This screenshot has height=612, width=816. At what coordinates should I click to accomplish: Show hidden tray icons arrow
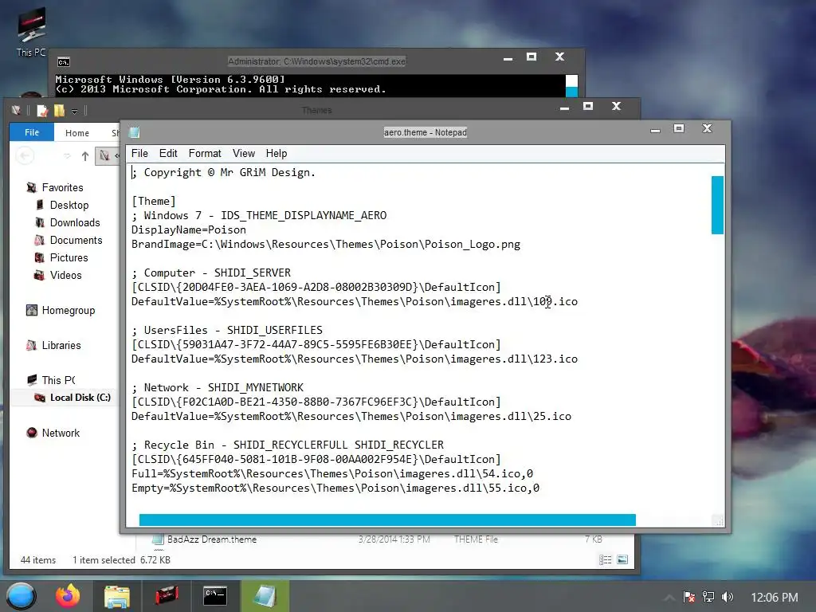[x=669, y=598]
